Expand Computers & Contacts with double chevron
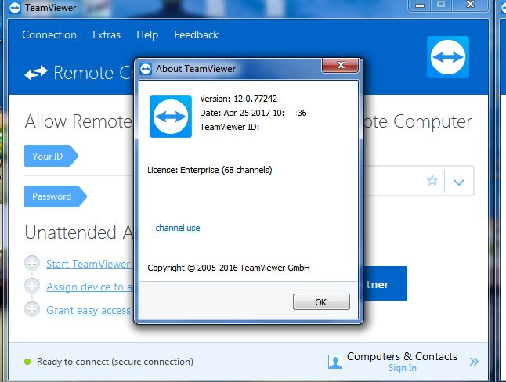 tap(474, 362)
